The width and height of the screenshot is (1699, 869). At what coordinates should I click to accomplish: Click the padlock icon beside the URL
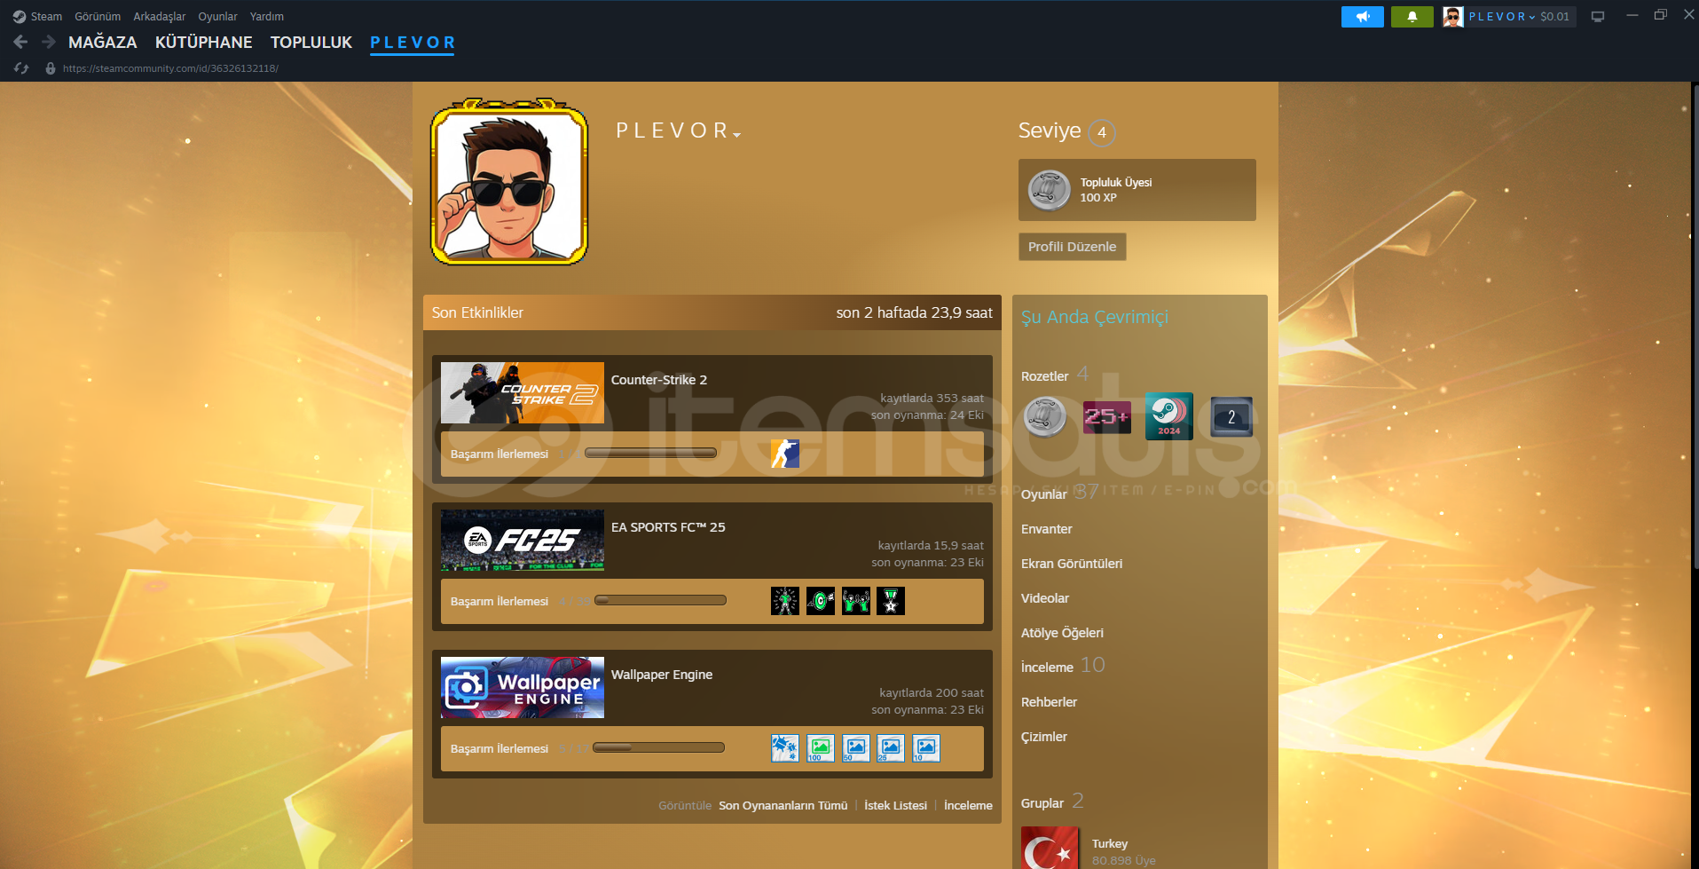click(51, 68)
